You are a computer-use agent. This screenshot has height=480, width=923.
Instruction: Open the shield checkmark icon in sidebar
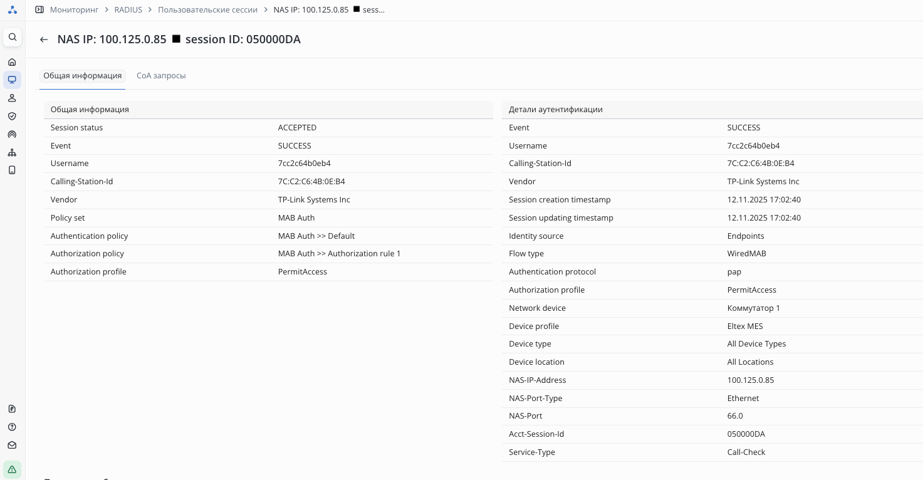point(12,116)
